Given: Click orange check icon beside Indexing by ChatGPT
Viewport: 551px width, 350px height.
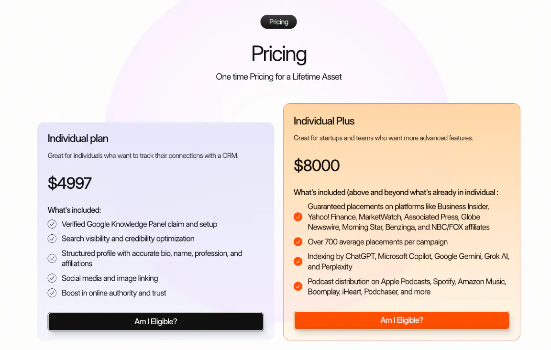Looking at the screenshot, I should (x=298, y=262).
